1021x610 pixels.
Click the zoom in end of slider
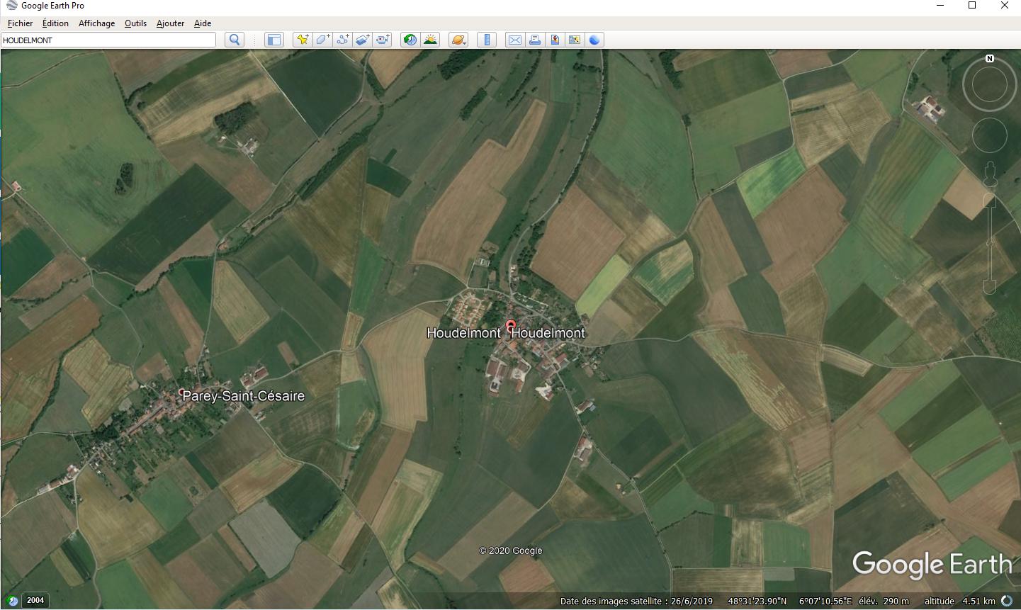[990, 201]
